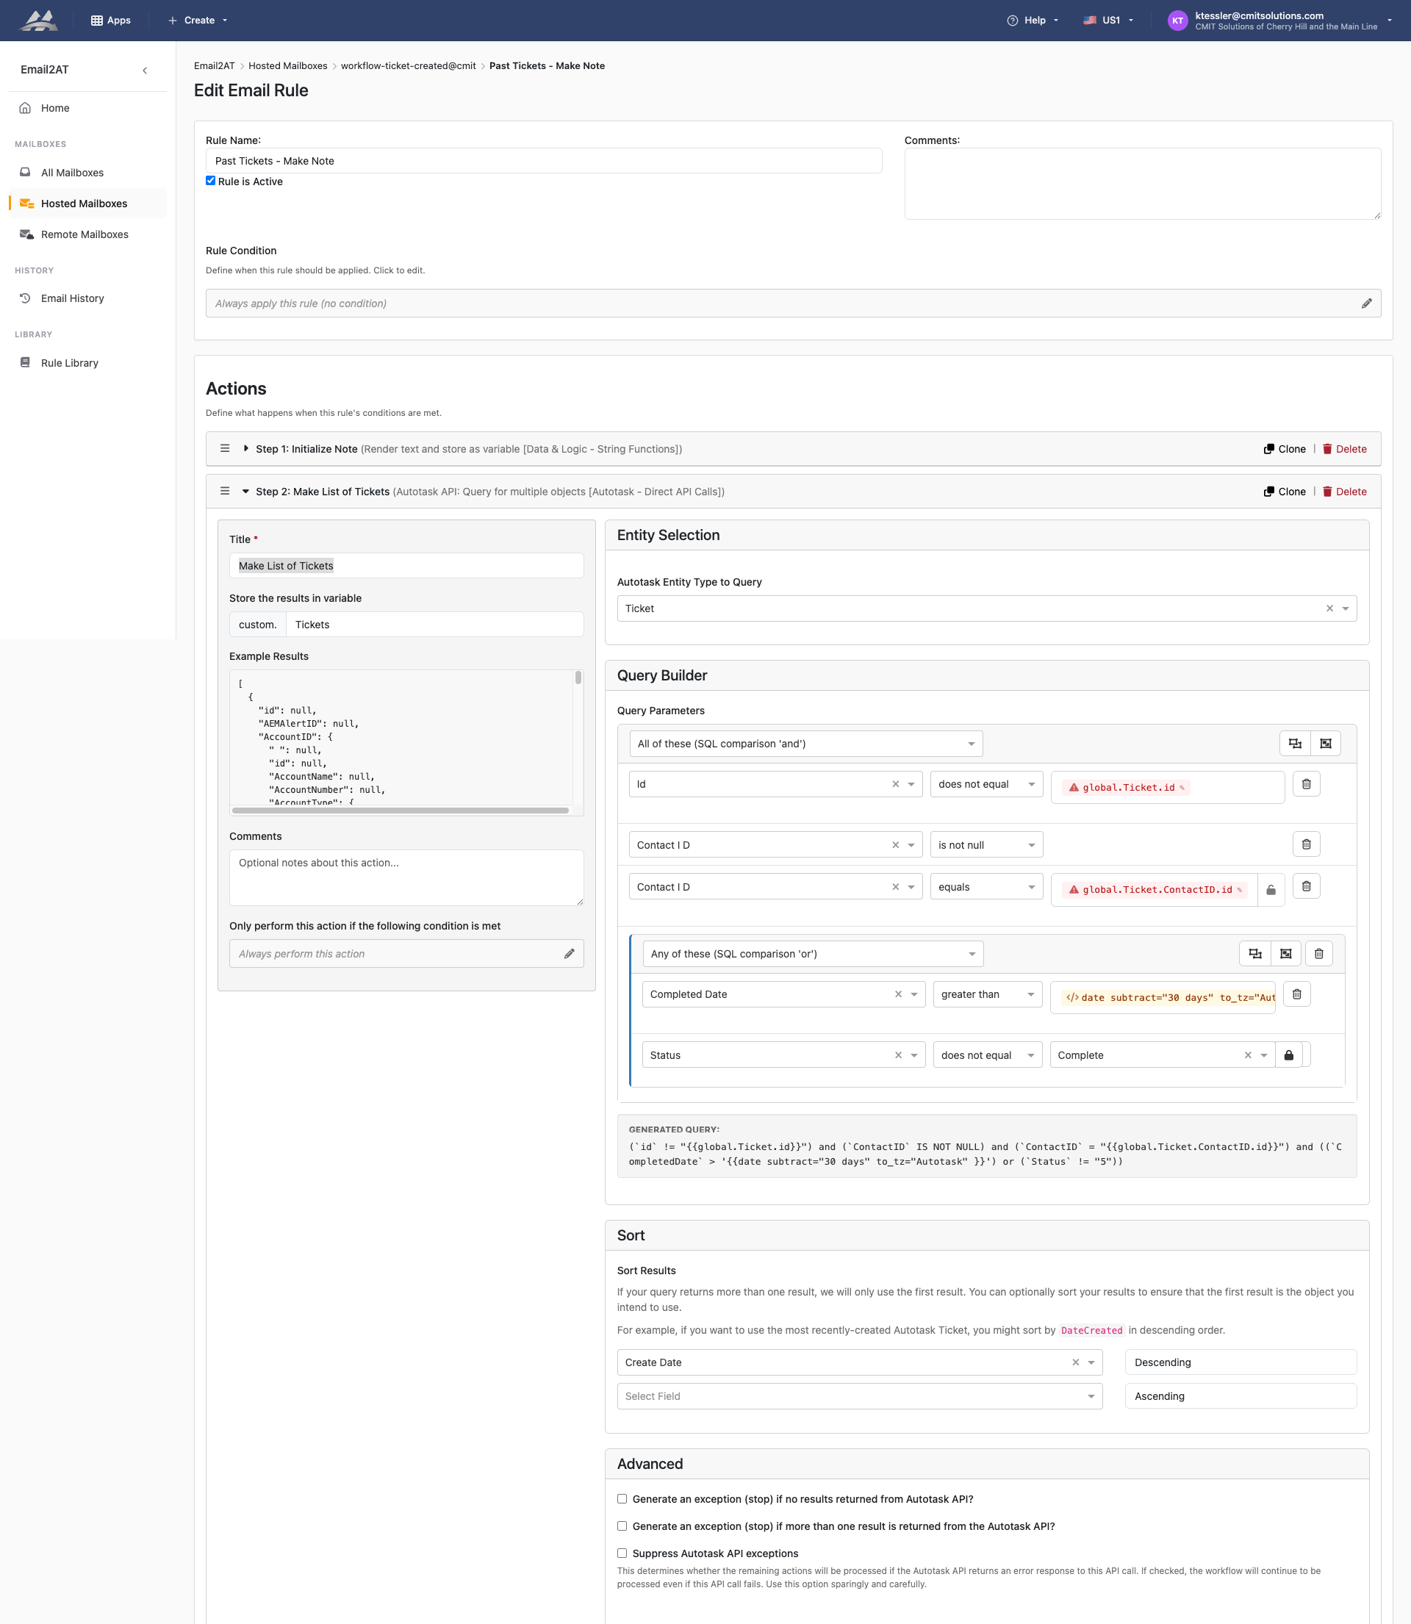This screenshot has height=1624, width=1411.
Task: Check exception if no results returned
Action: pyautogui.click(x=622, y=1499)
